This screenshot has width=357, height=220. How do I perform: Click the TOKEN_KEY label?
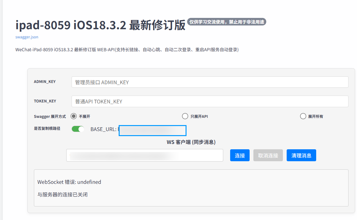point(45,101)
